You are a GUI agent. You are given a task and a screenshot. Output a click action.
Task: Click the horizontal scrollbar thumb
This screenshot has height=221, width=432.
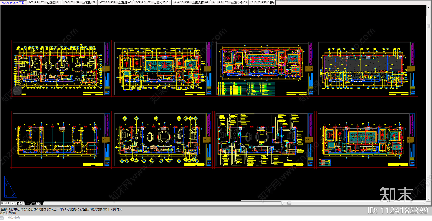(x=289, y=203)
